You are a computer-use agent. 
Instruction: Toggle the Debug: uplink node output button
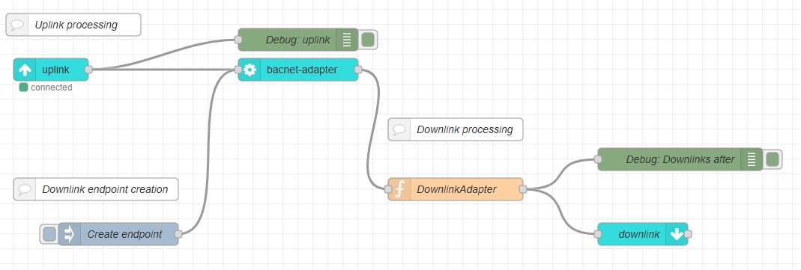(369, 40)
